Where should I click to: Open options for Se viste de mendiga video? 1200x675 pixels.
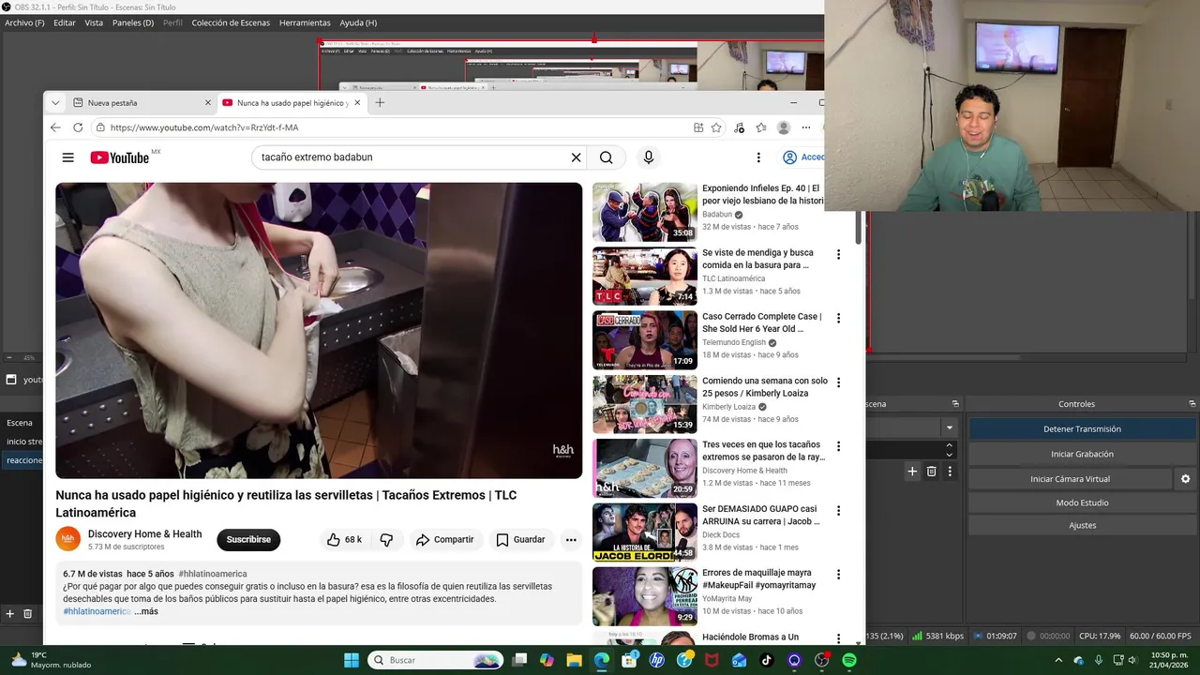(x=838, y=254)
